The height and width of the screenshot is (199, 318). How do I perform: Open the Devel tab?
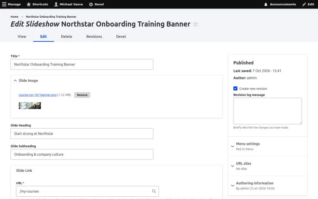tap(121, 36)
